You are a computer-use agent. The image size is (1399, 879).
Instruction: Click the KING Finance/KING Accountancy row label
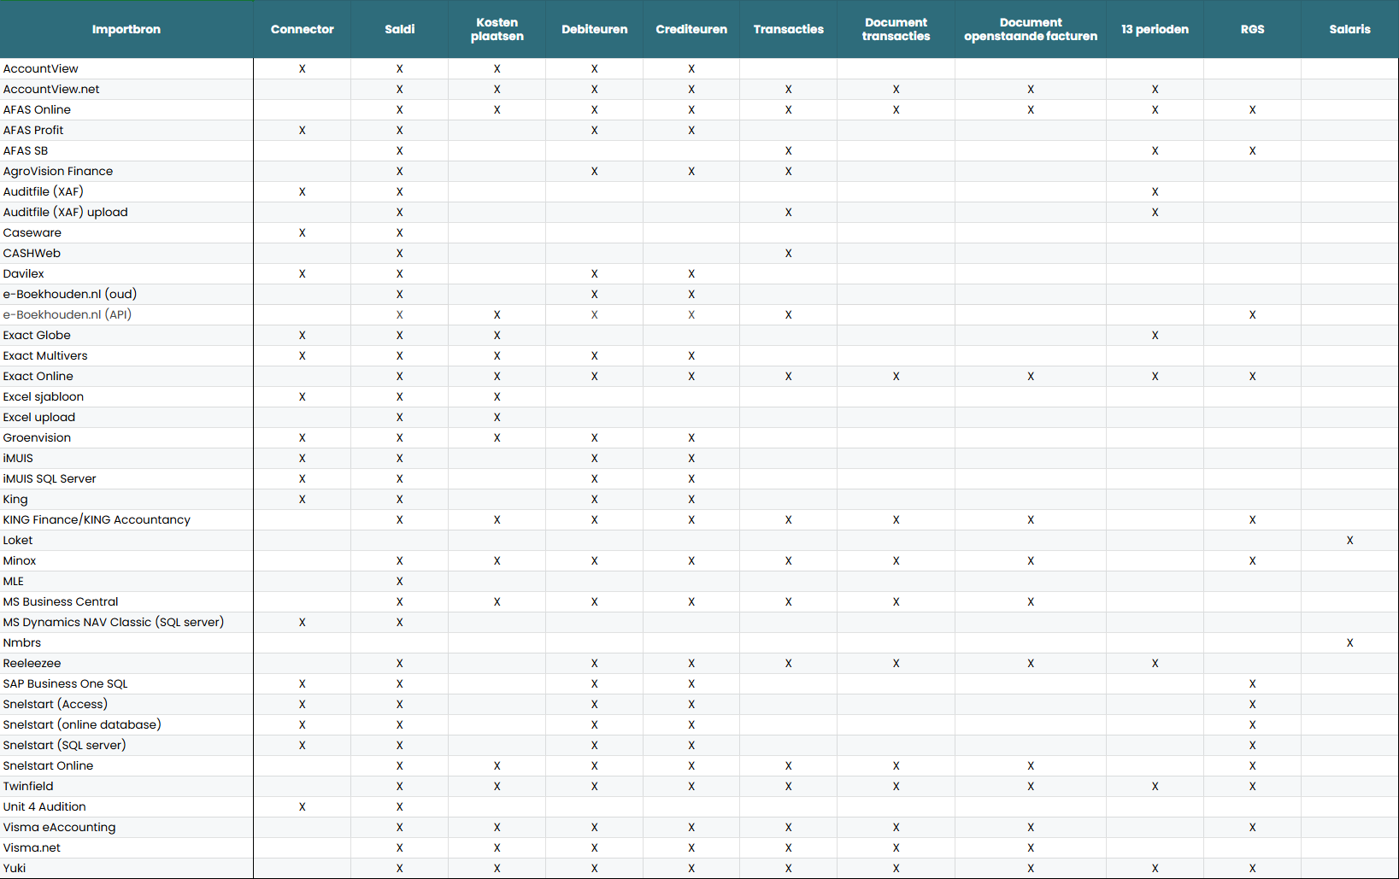[x=97, y=519]
